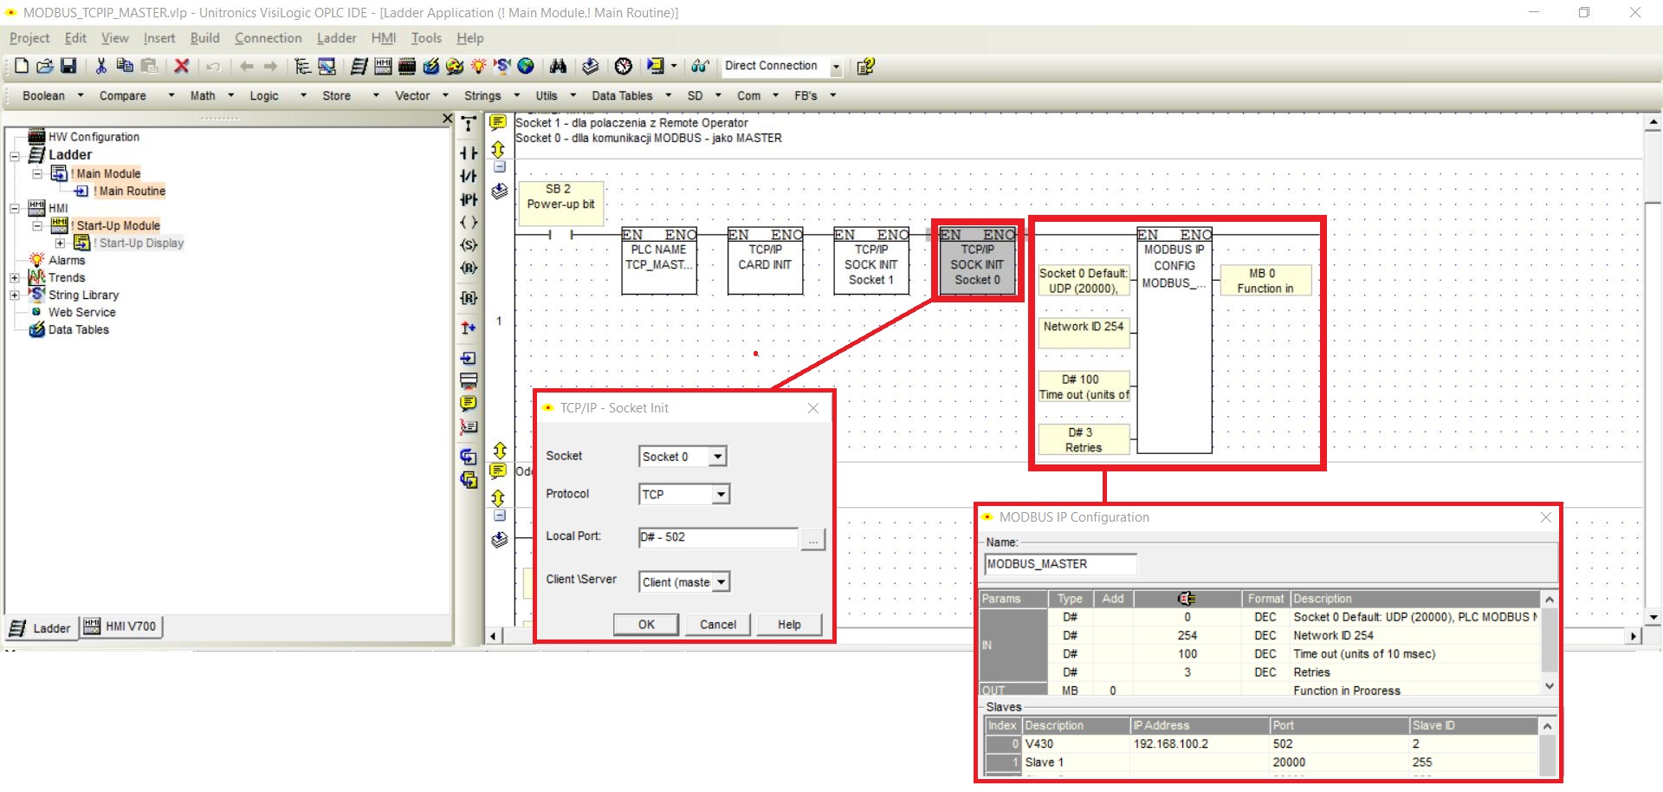Image resolution: width=1663 pixels, height=792 pixels.
Task: Click the red X delete icon
Action: (182, 66)
